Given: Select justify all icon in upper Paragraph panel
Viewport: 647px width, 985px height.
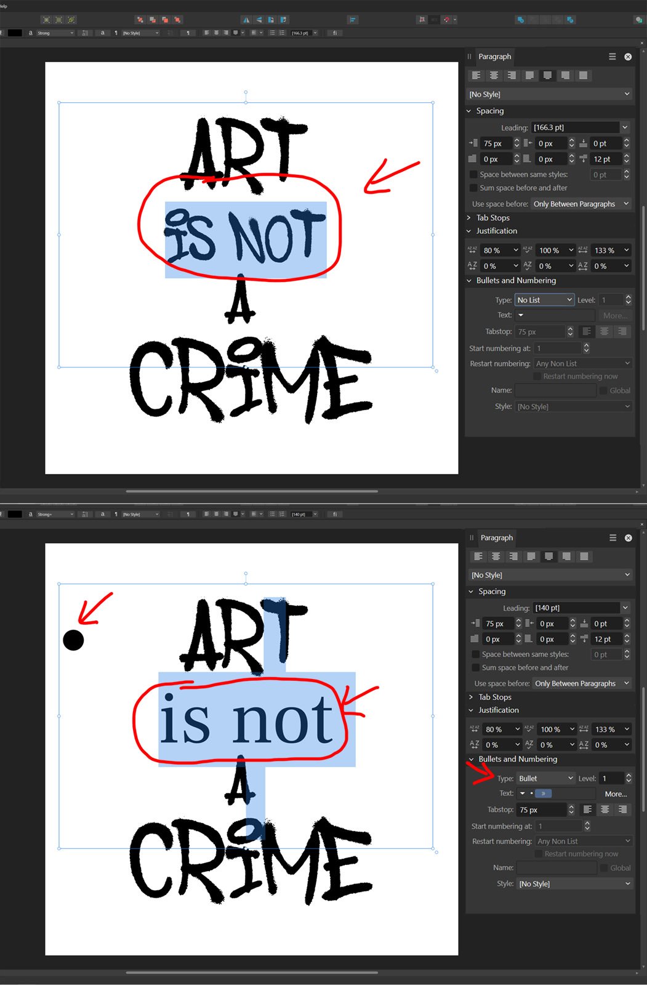Looking at the screenshot, I should tap(583, 75).
